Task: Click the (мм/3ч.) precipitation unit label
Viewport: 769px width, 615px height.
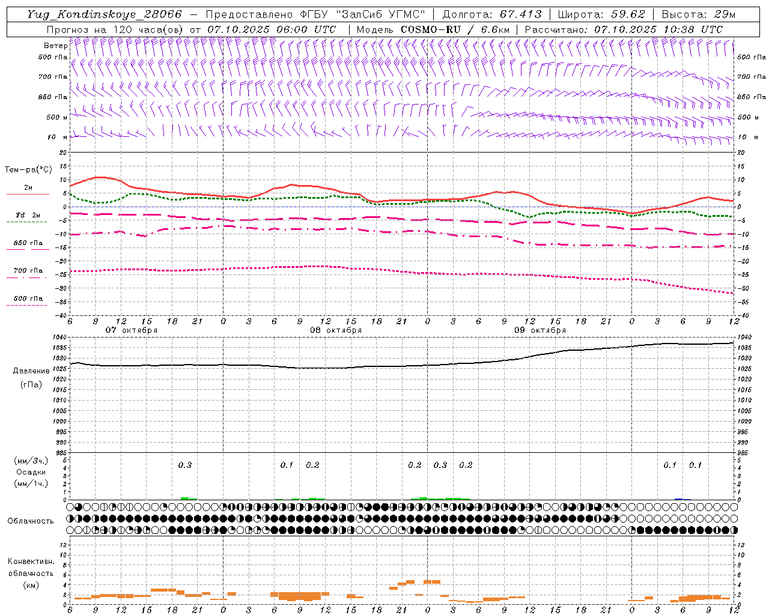Action: (31, 461)
